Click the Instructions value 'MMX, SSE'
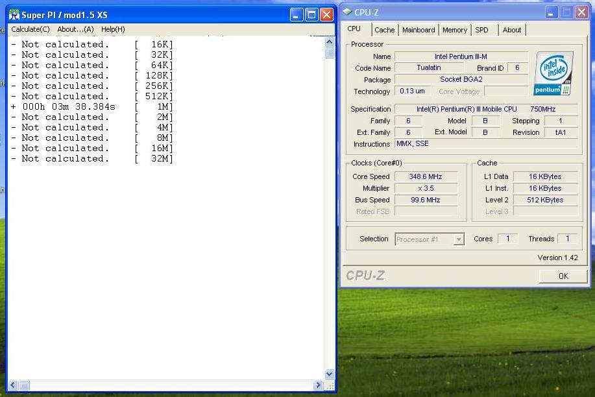 point(486,144)
